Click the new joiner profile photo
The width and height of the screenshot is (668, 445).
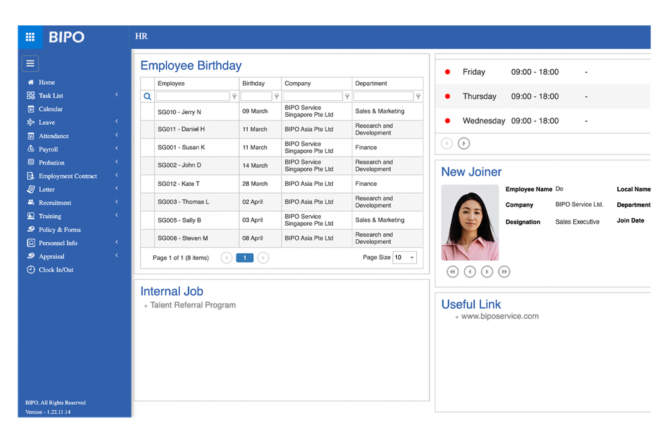[x=470, y=222]
